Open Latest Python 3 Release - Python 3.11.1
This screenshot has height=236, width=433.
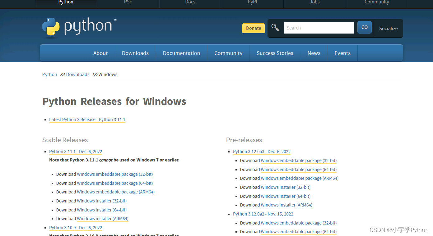point(87,120)
